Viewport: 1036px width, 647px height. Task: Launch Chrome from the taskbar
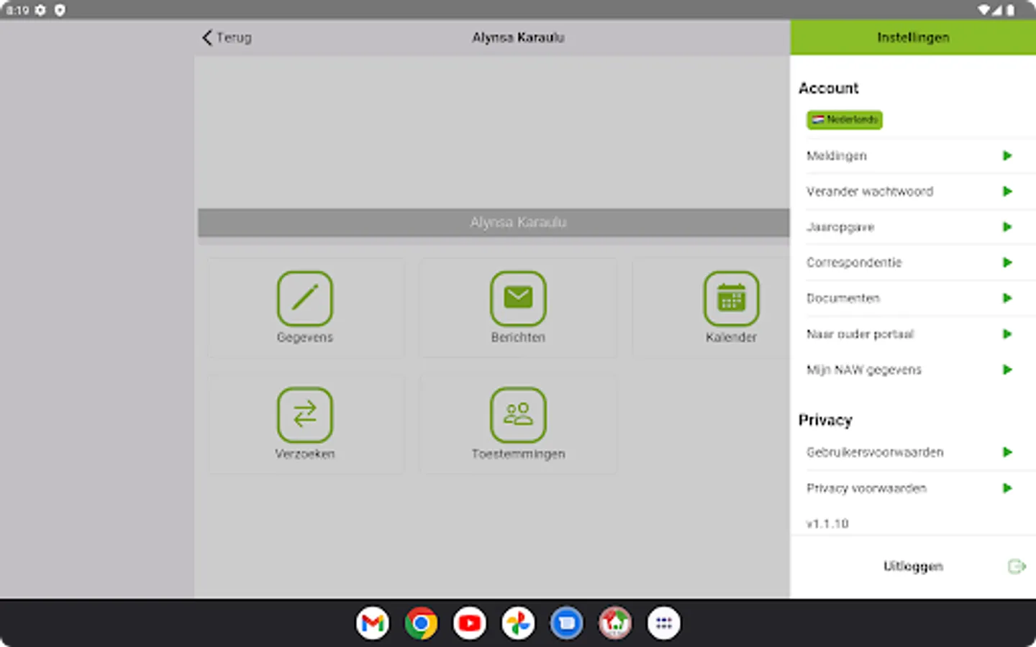coord(421,623)
